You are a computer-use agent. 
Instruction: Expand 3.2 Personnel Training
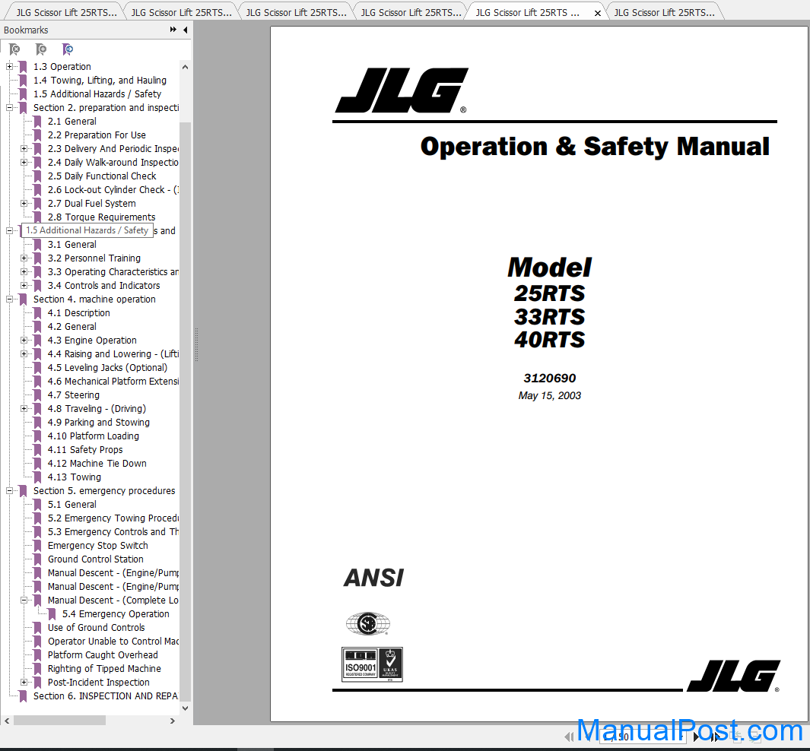tap(24, 258)
